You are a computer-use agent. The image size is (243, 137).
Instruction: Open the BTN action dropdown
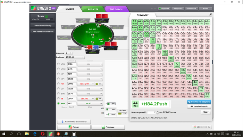(x=90, y=94)
